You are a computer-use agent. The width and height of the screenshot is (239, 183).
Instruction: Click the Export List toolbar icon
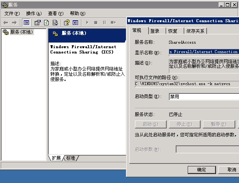pos(55,23)
